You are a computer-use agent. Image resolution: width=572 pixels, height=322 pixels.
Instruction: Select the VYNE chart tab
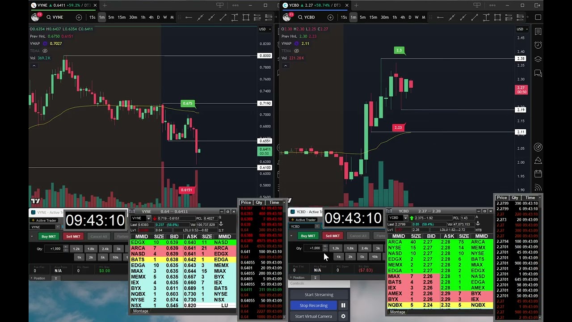pos(63,5)
